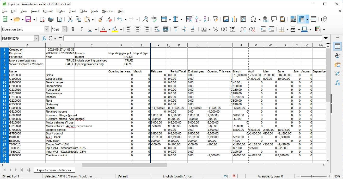Toggle Bold formatting

pyautogui.click(x=73, y=29)
